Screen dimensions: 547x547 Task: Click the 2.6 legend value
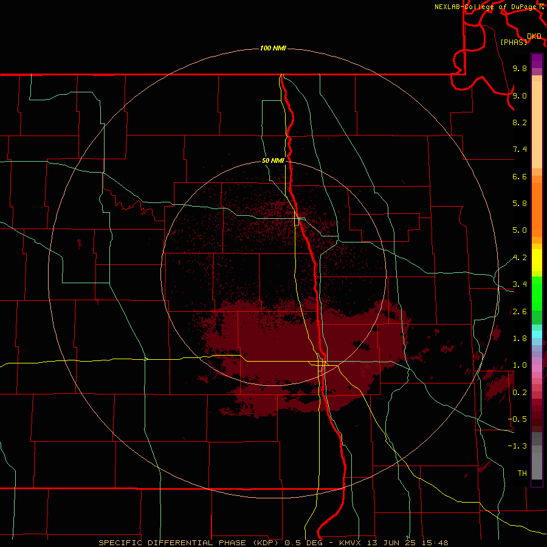click(x=520, y=312)
